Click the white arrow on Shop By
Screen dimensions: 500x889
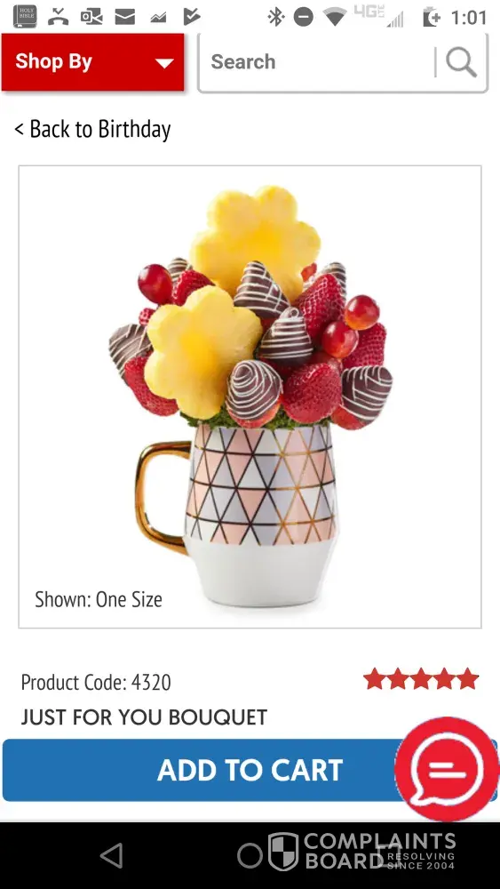(x=164, y=63)
